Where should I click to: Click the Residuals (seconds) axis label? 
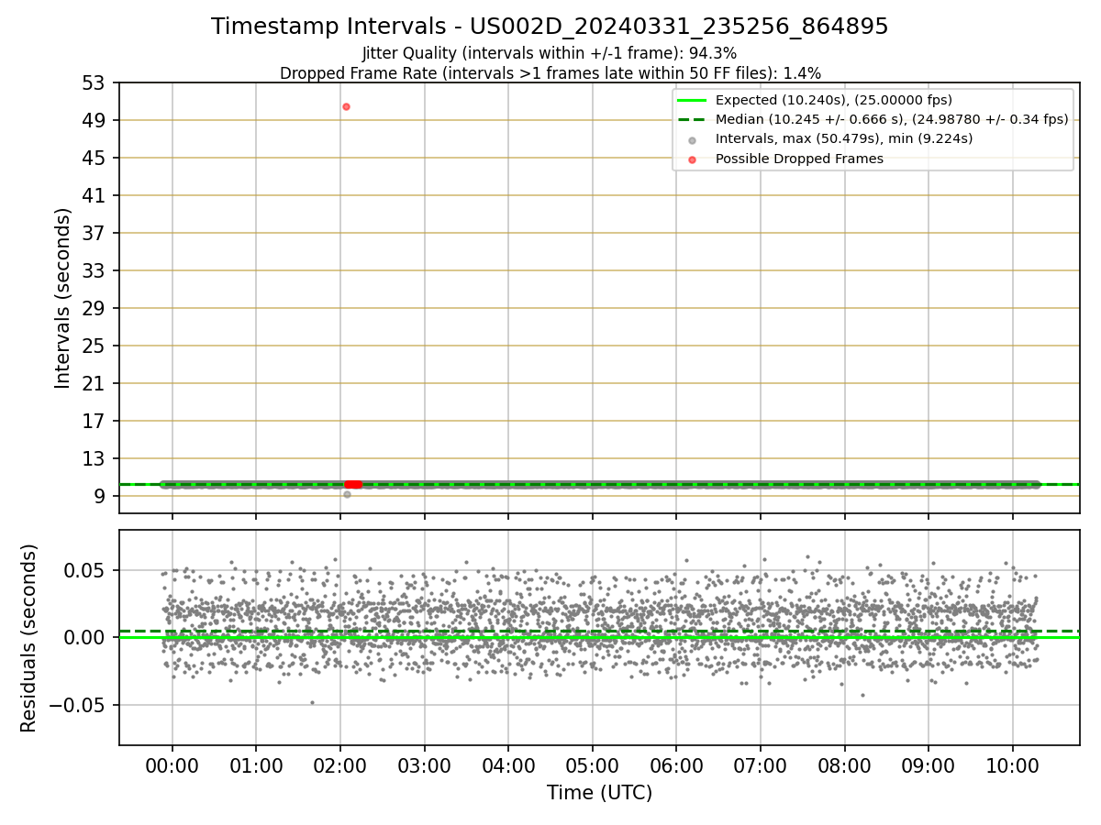coord(29,638)
